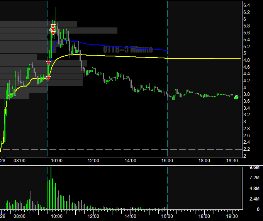Click the 14:00 label on volume panel axis
The height and width of the screenshot is (221, 263).
pos(130,216)
